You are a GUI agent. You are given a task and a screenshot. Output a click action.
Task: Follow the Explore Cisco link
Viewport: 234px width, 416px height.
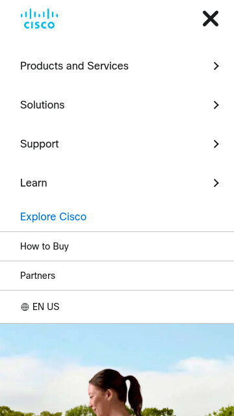tap(53, 216)
